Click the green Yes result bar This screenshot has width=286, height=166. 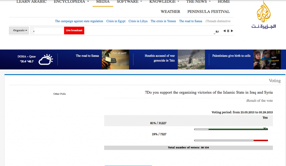[238, 129]
